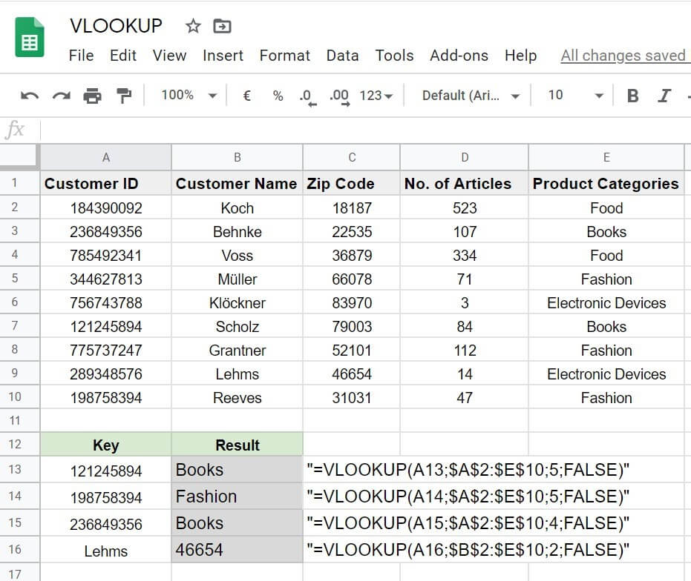Open the Edit menu
691x581 pixels.
(x=123, y=56)
